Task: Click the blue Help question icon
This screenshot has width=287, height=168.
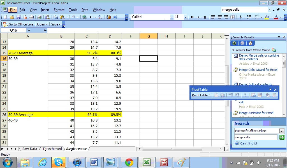Action: tap(115, 17)
